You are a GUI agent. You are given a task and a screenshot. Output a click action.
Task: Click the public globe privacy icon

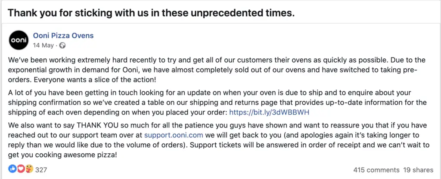tap(63, 45)
